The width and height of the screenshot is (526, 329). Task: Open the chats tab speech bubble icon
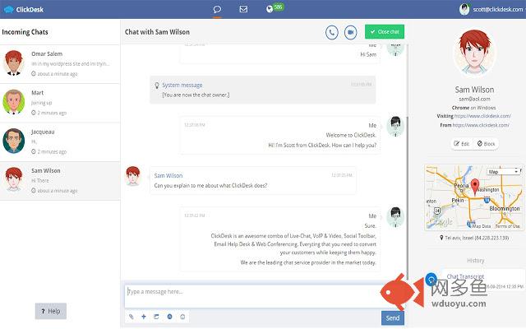[217, 9]
